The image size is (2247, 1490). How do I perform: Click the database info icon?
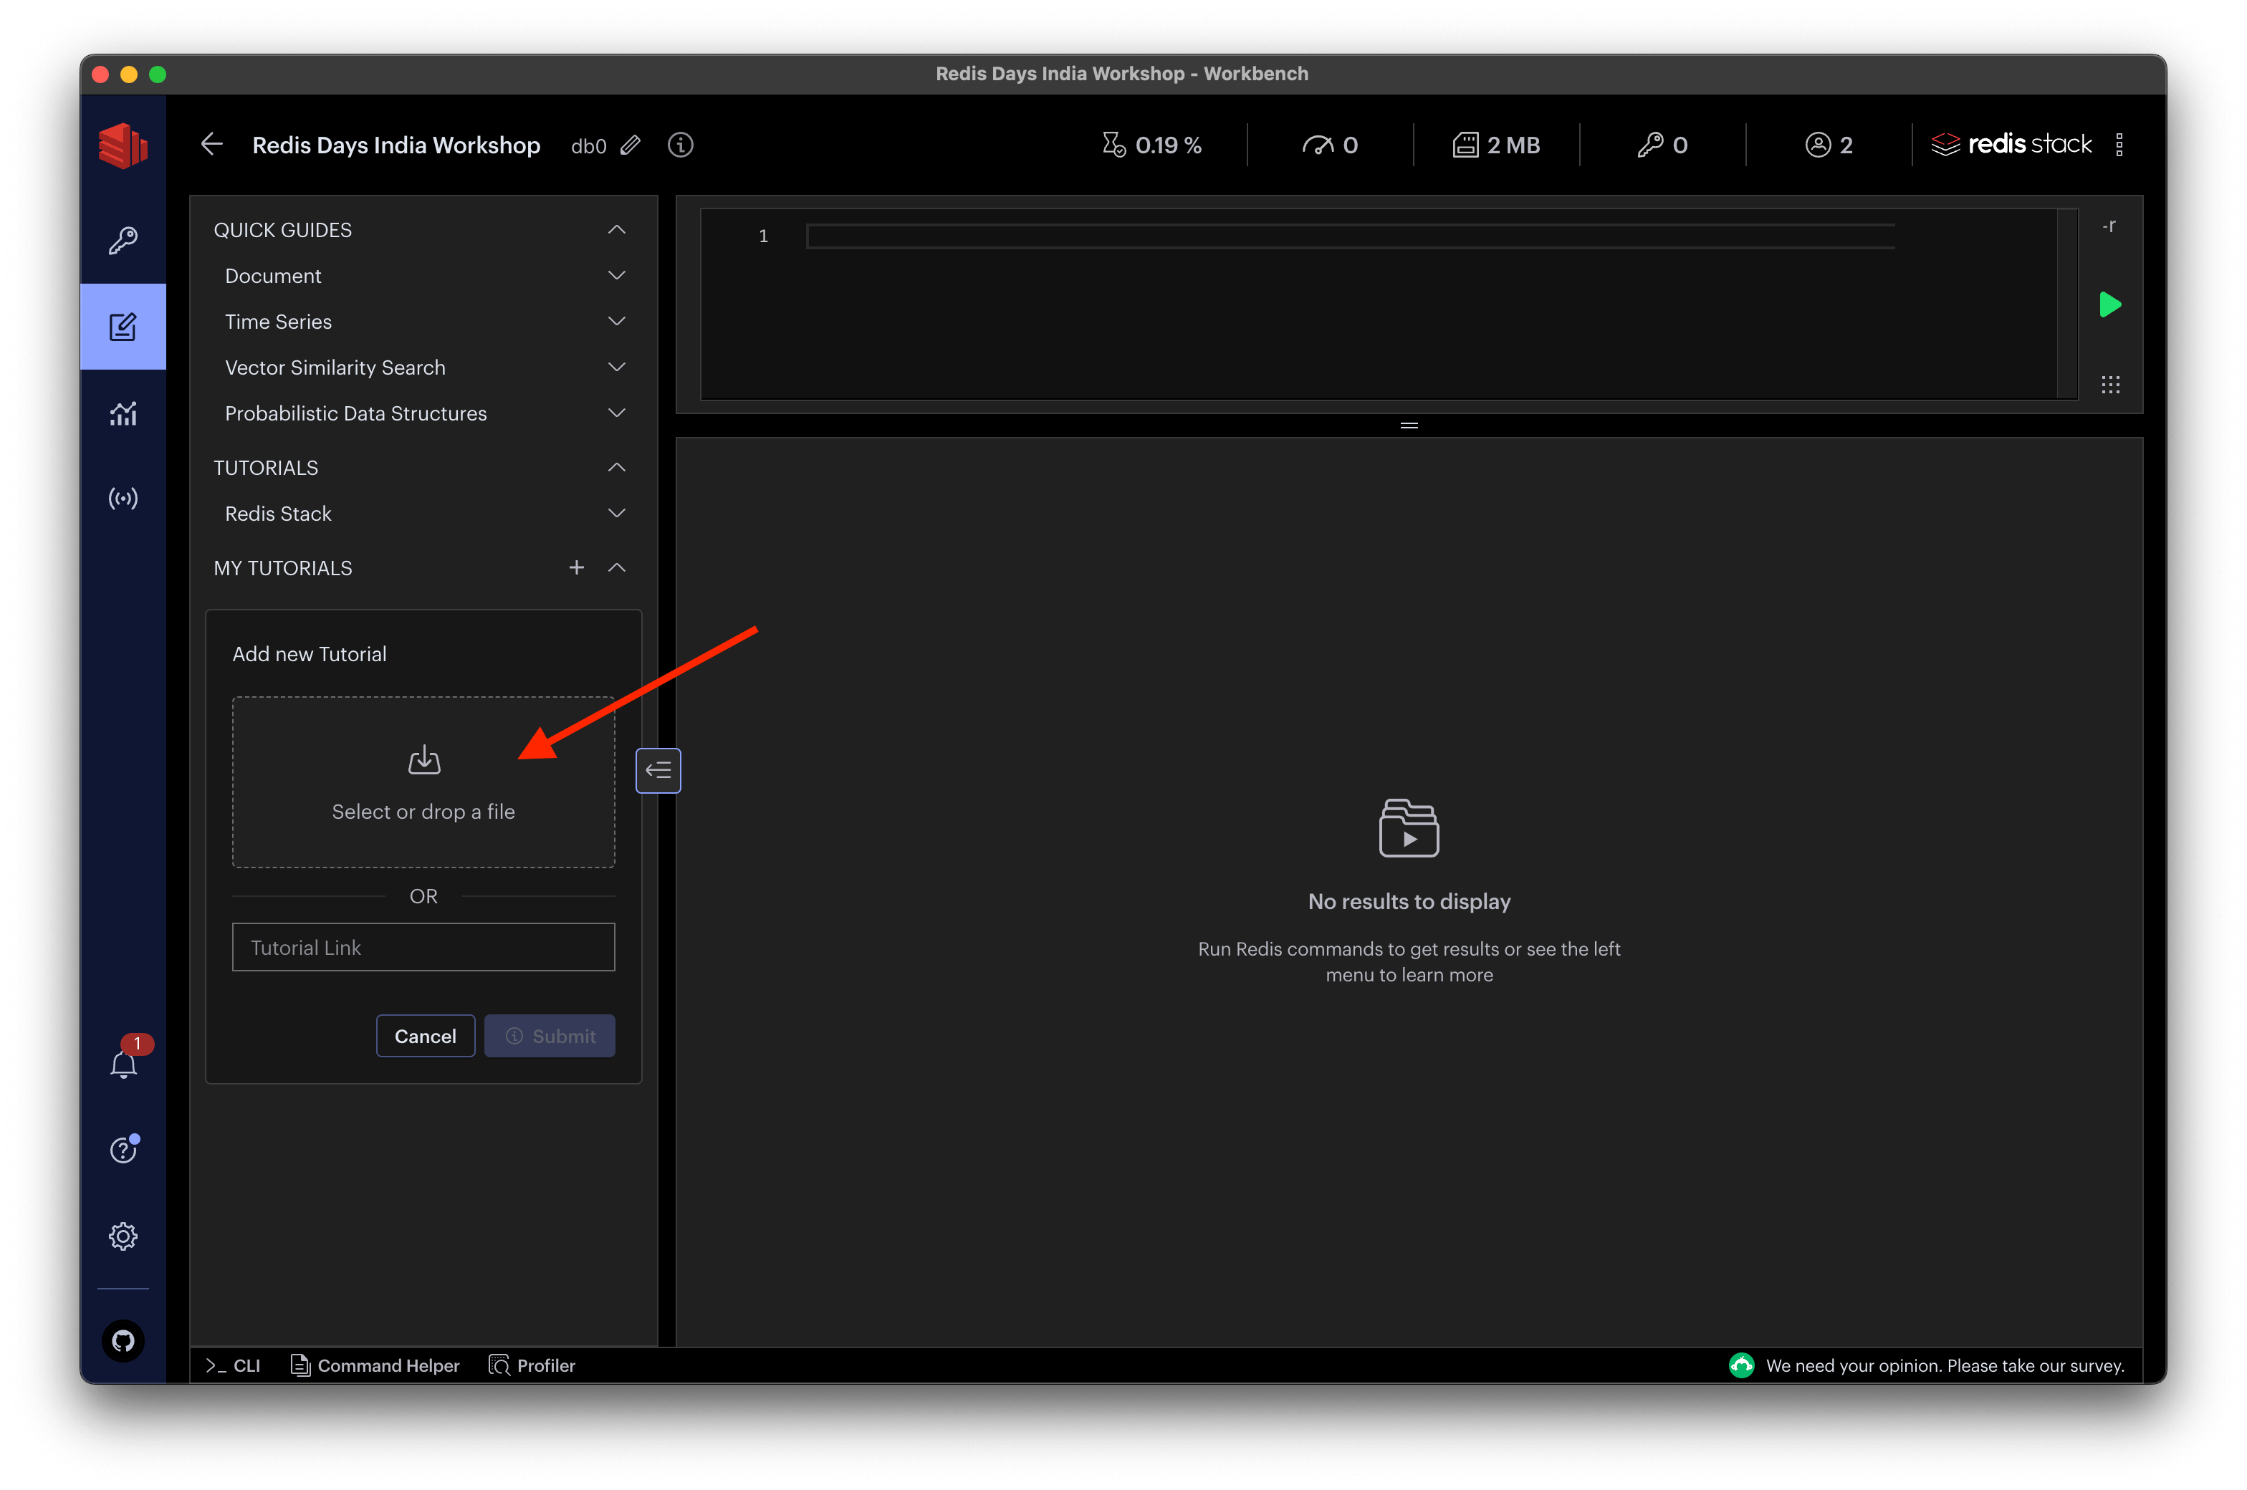[x=681, y=145]
